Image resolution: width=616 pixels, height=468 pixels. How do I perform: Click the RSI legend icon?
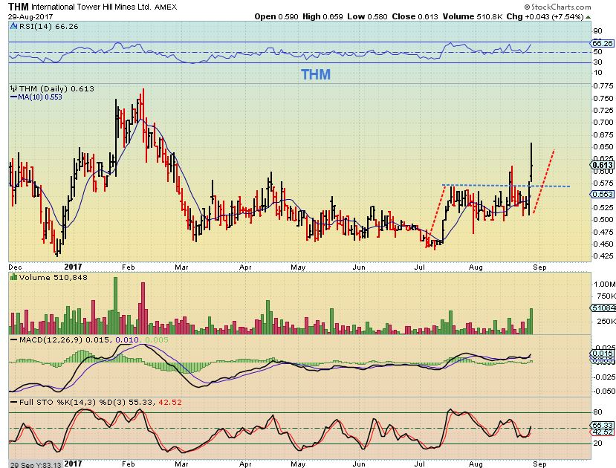coord(14,27)
